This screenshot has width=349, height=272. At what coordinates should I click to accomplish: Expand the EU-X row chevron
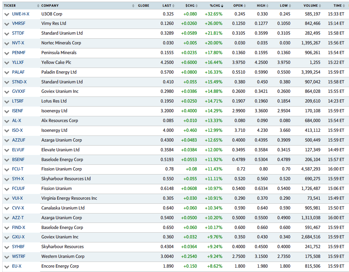pos(7,267)
